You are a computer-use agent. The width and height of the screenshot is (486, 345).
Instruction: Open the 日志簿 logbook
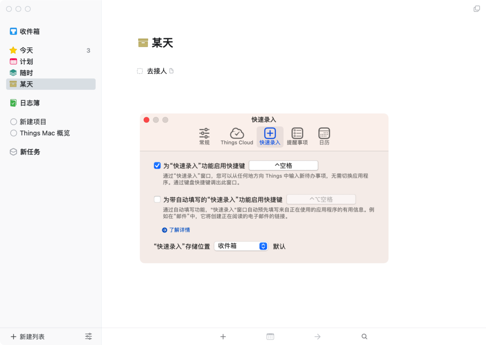(51, 103)
